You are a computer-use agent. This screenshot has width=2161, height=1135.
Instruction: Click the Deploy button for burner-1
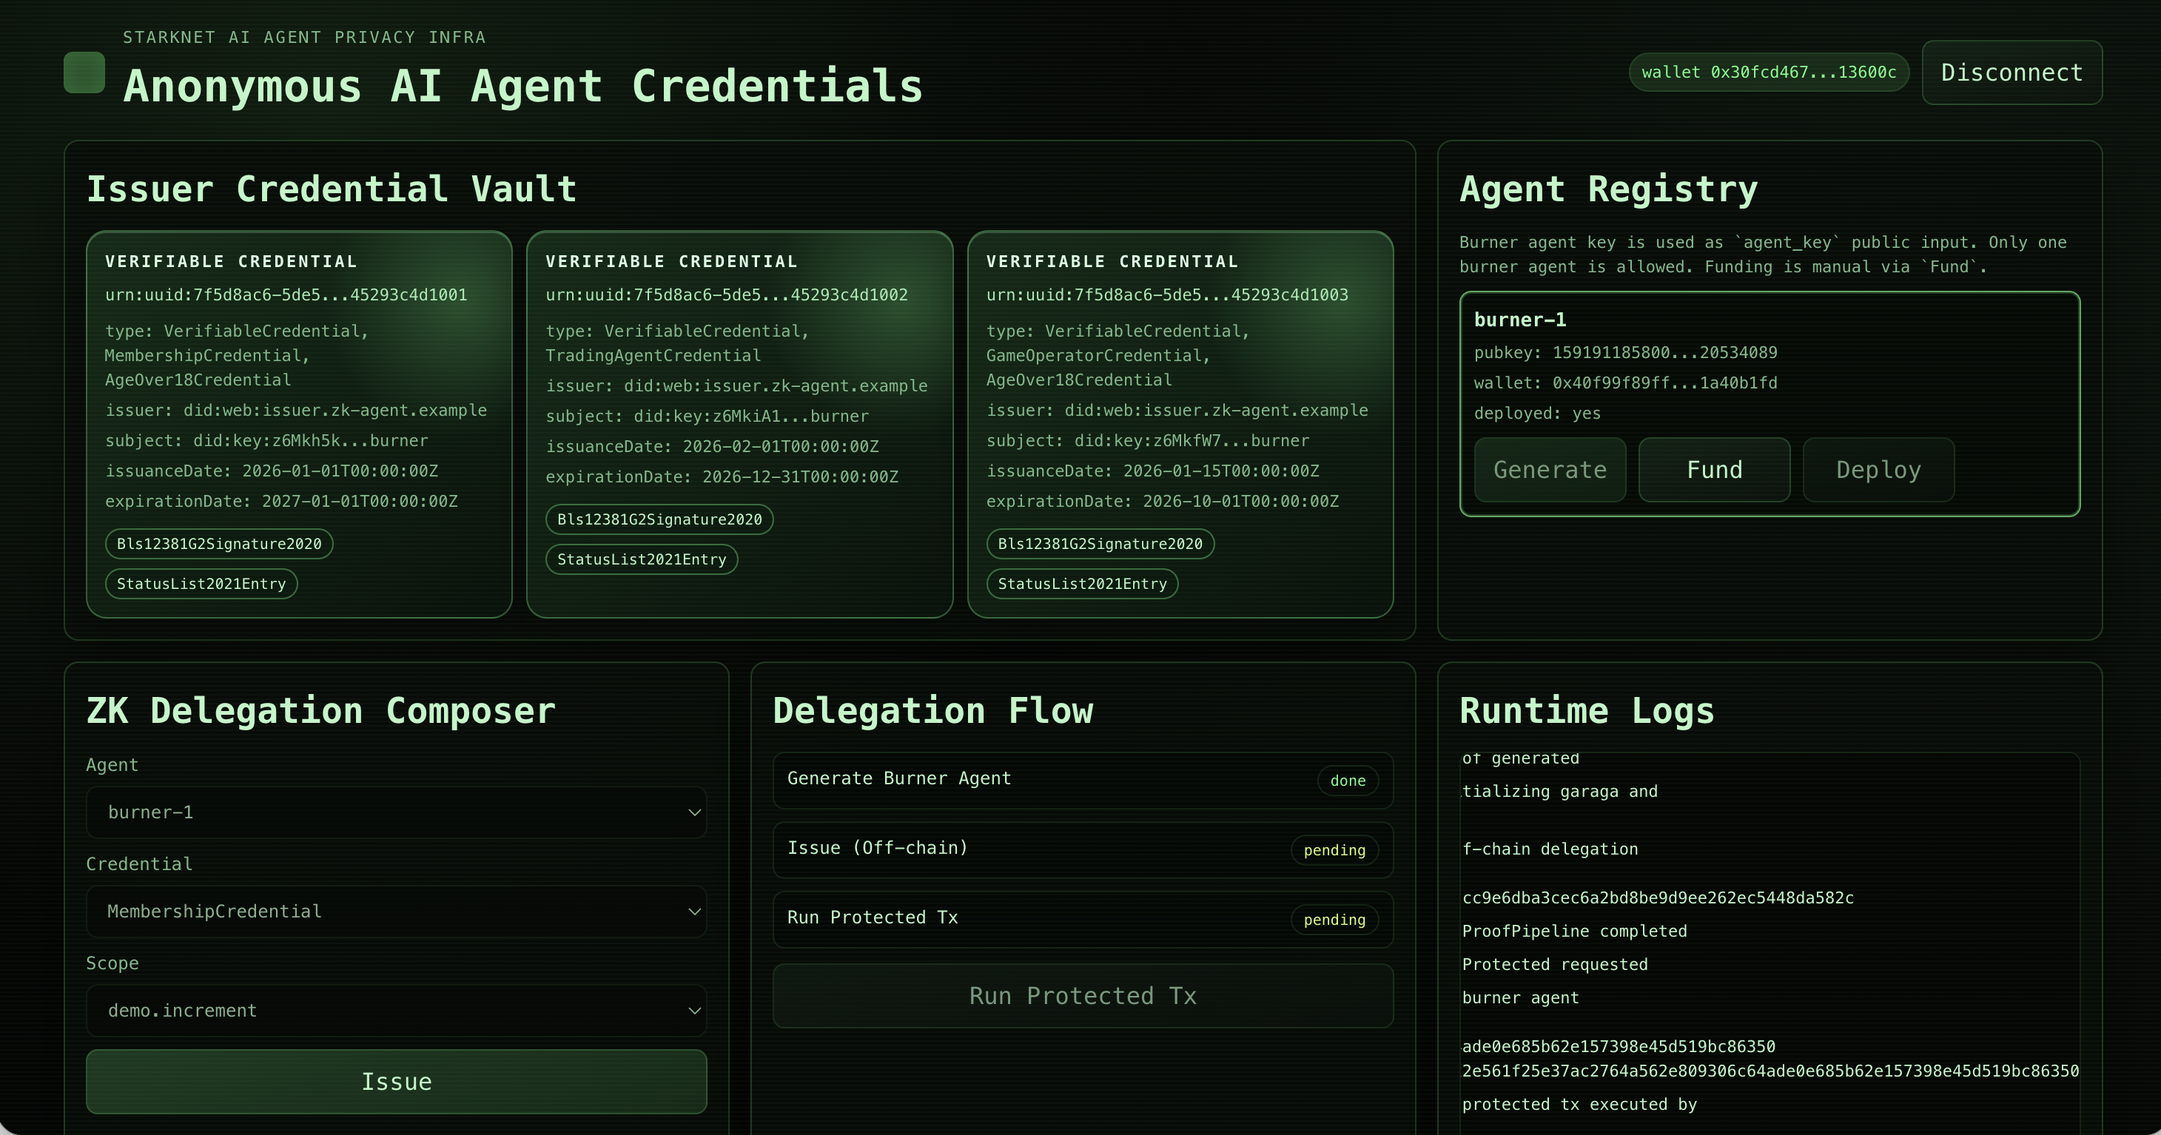point(1878,470)
